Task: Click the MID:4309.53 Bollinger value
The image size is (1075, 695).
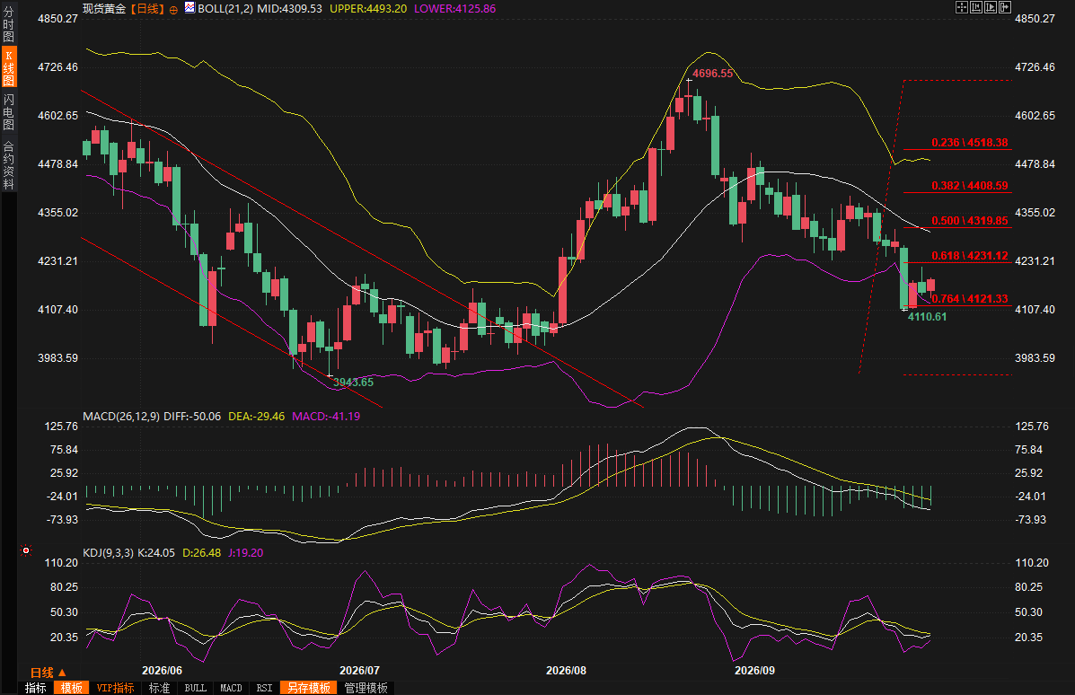Action: tap(289, 9)
